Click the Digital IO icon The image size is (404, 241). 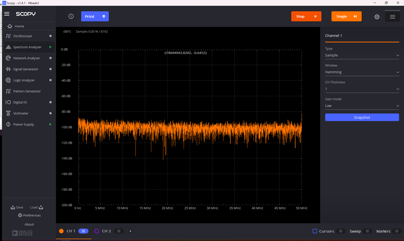click(x=8, y=102)
